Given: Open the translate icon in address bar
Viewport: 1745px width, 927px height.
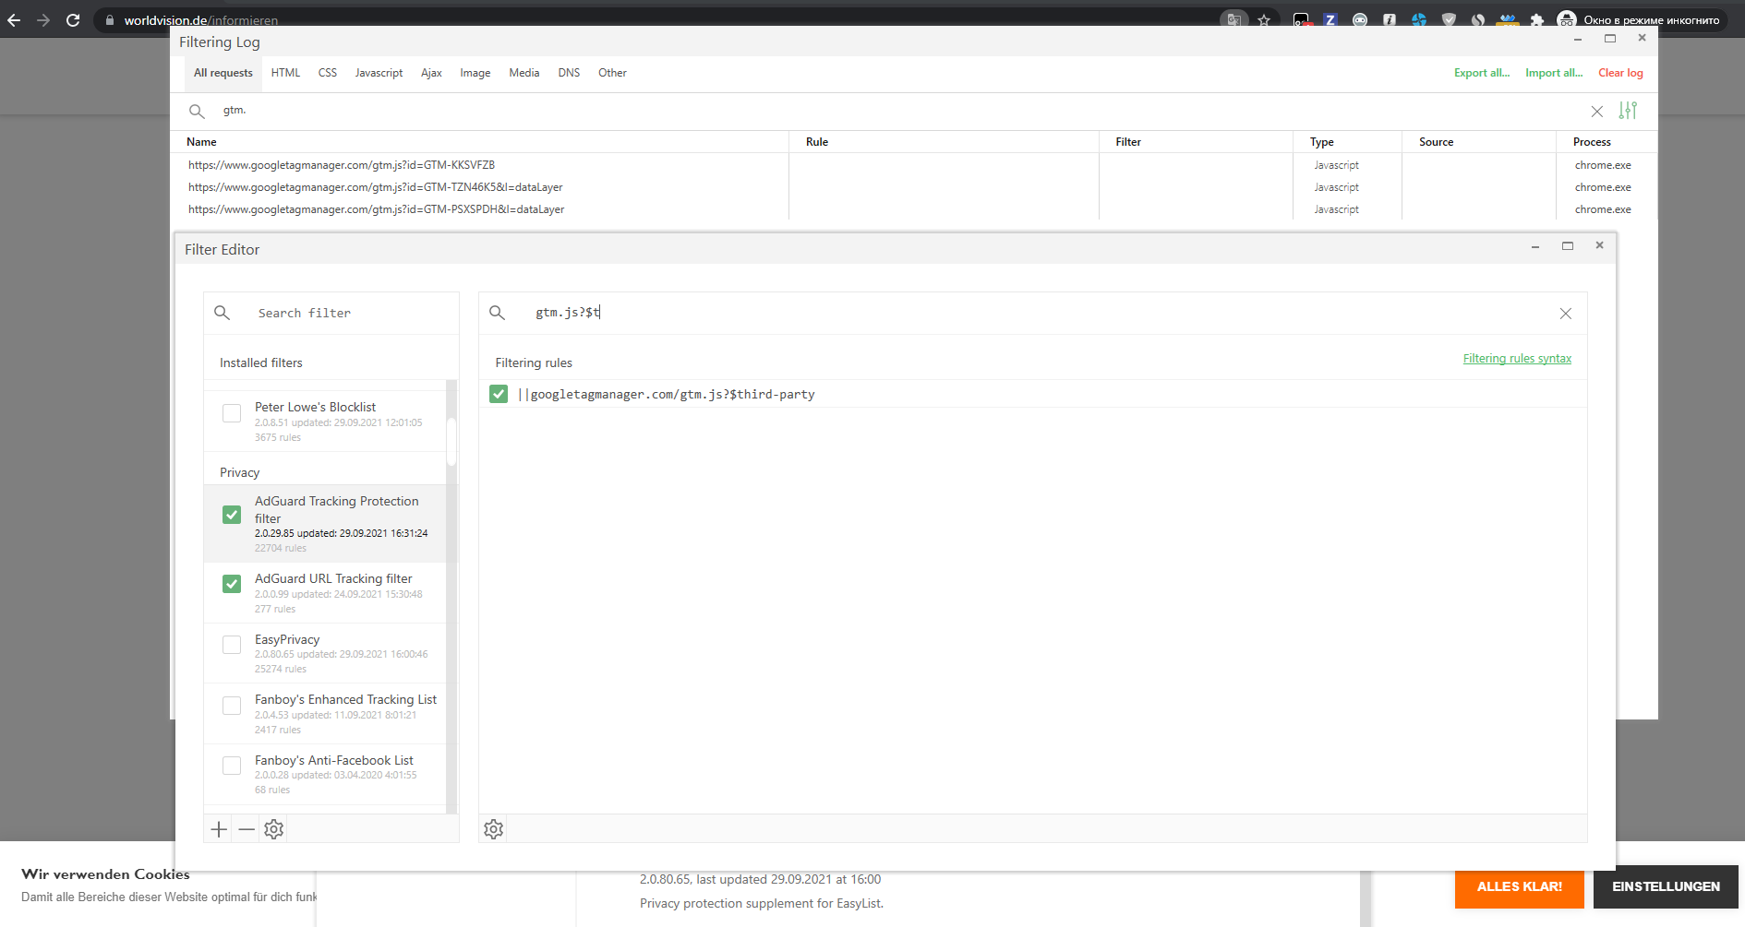Looking at the screenshot, I should click(1233, 19).
